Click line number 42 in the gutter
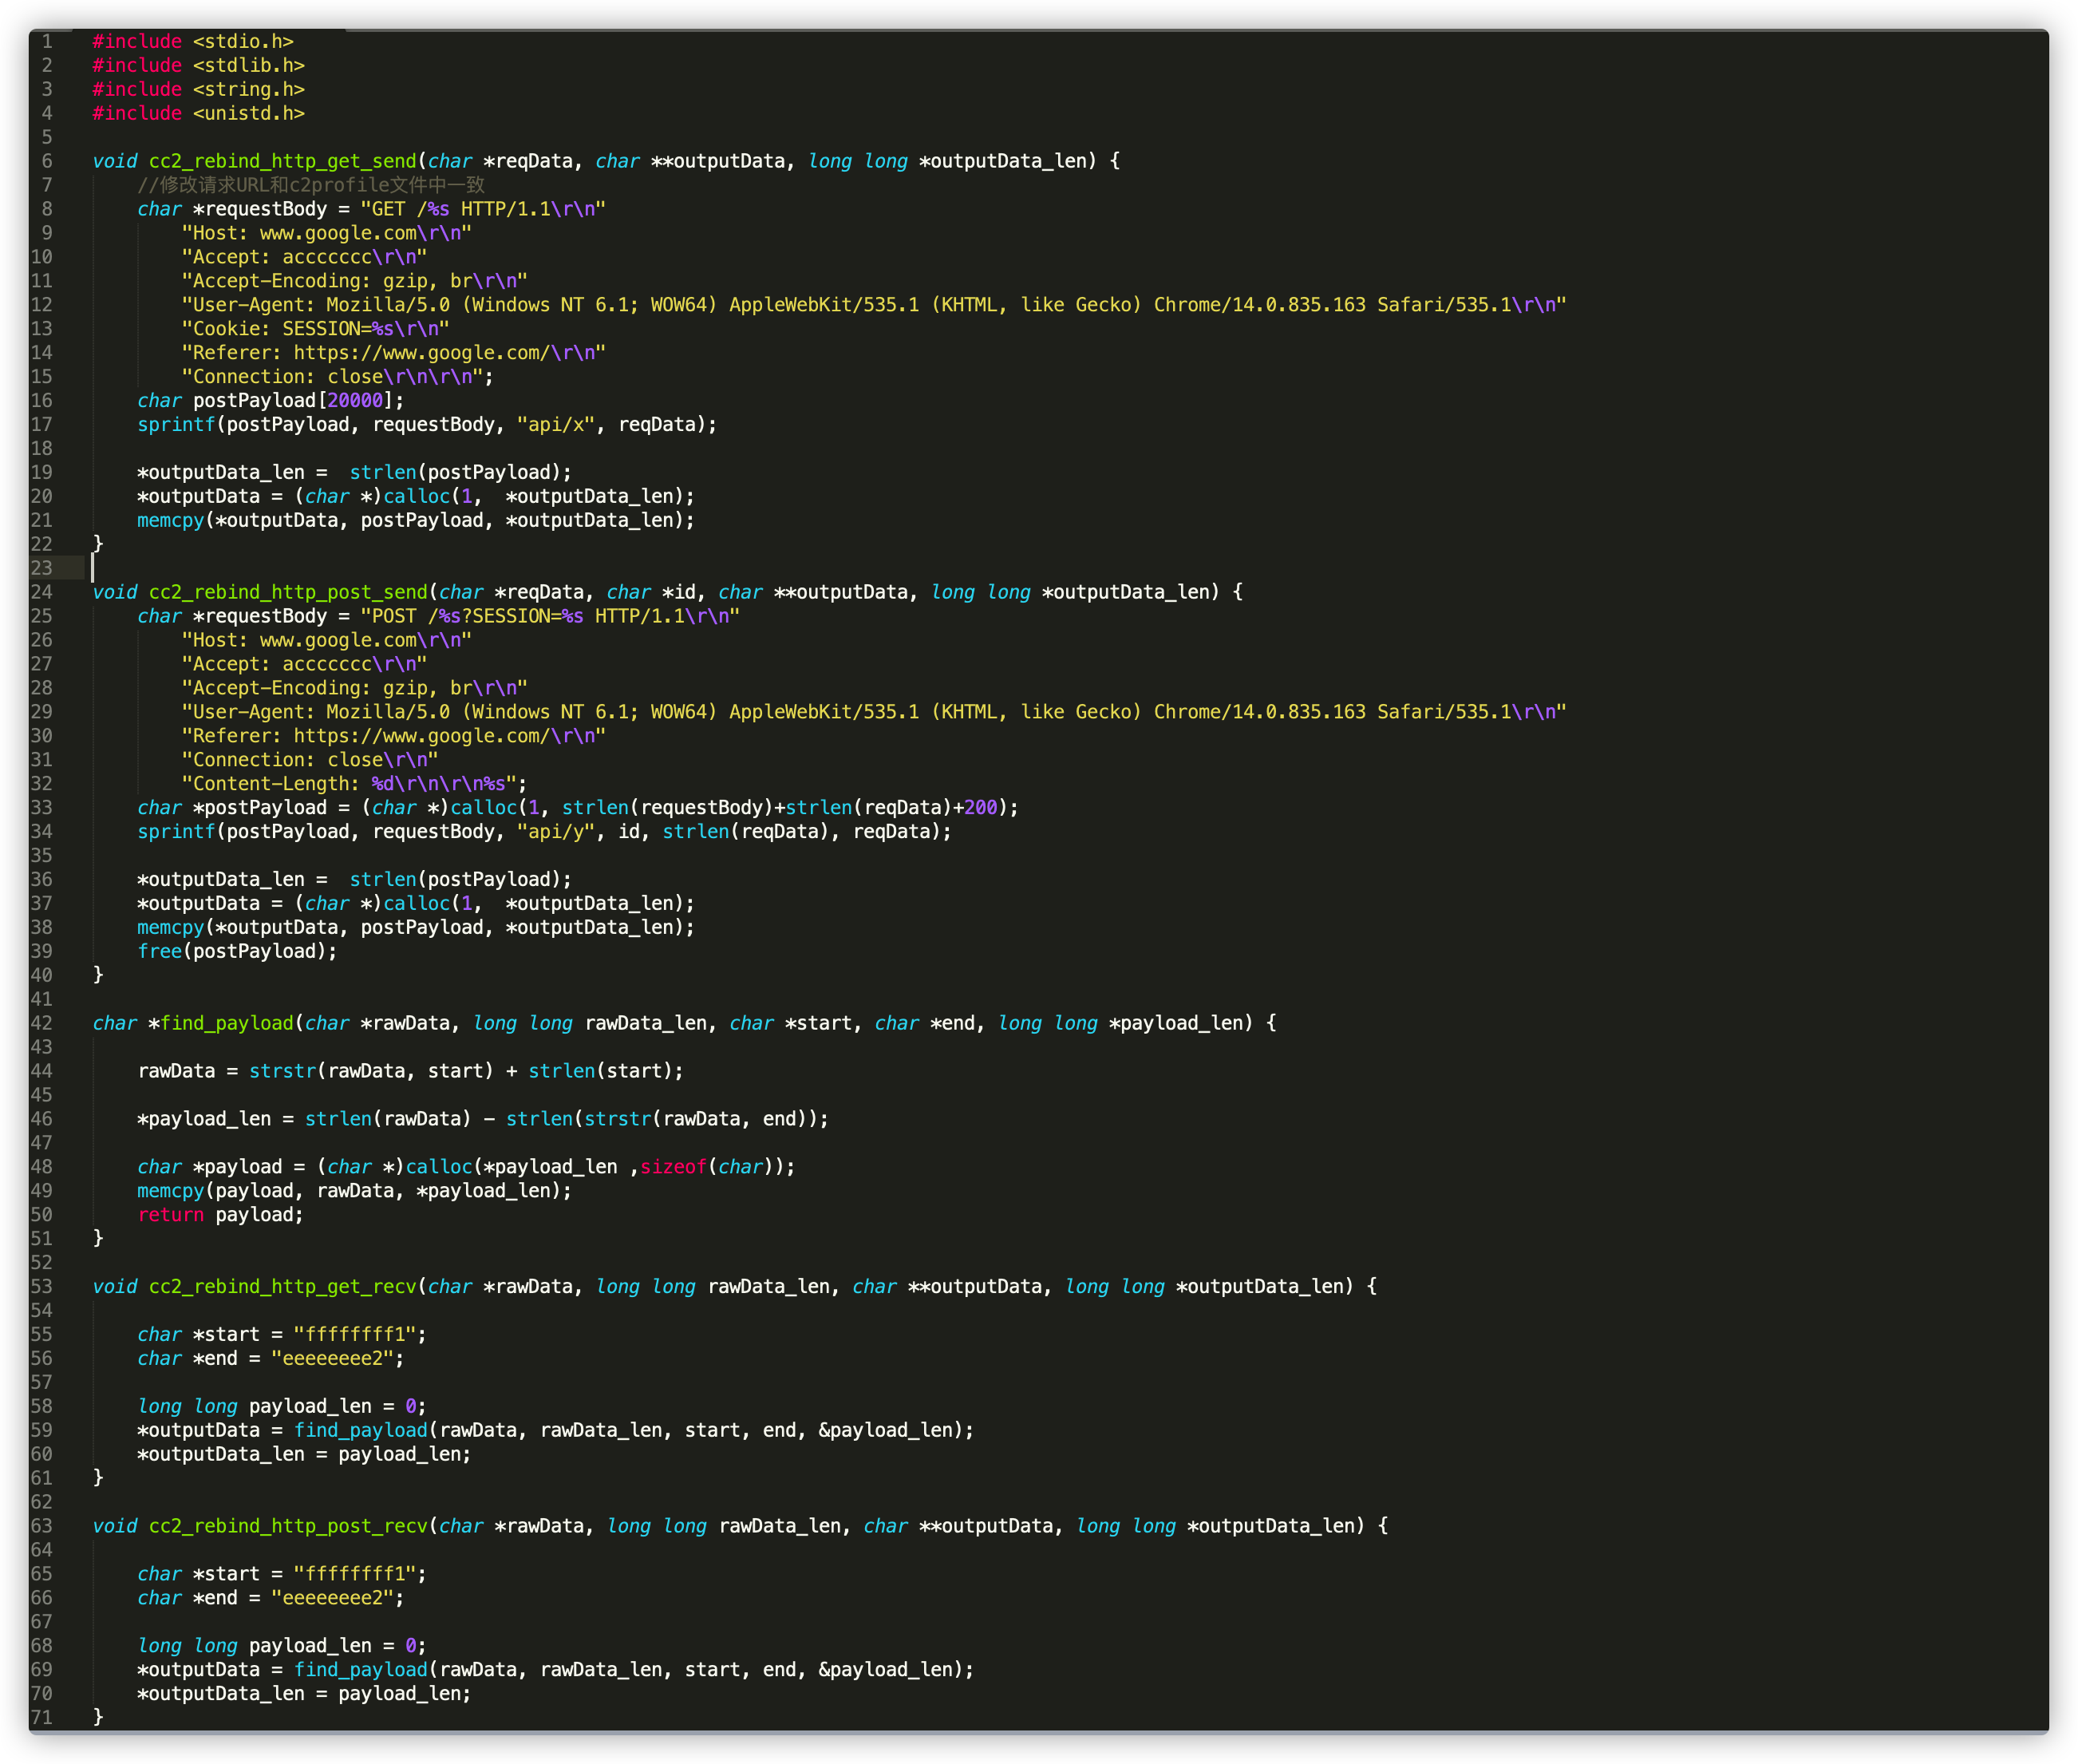Screen dimensions: 2078x1764 (41, 1023)
